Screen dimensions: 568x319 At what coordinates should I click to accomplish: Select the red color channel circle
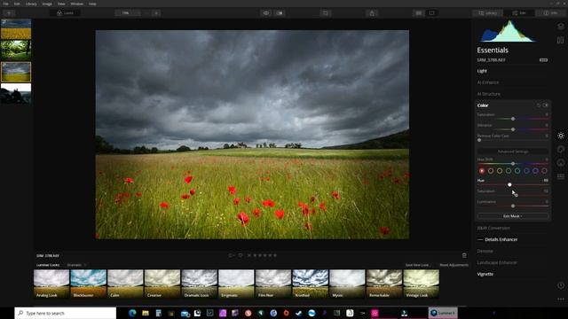click(481, 171)
